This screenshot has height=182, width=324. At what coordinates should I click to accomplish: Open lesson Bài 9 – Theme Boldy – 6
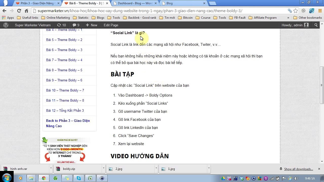64,80
